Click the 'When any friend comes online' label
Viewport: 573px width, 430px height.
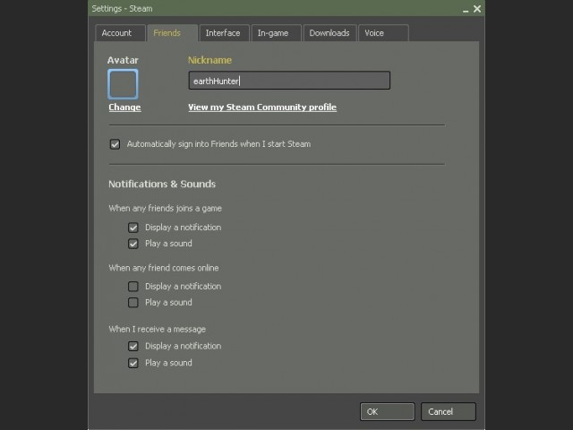click(x=163, y=268)
